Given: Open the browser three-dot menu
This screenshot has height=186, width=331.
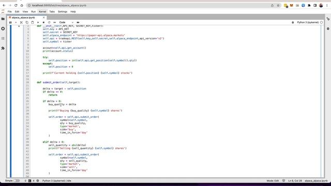Looking at the screenshot, I should pyautogui.click(x=327, y=6).
